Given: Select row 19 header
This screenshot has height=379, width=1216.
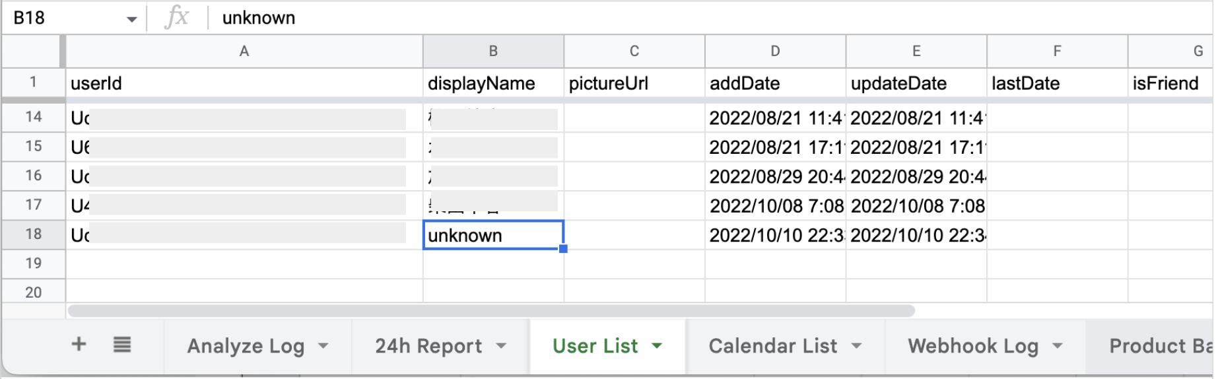Looking at the screenshot, I should 34,263.
